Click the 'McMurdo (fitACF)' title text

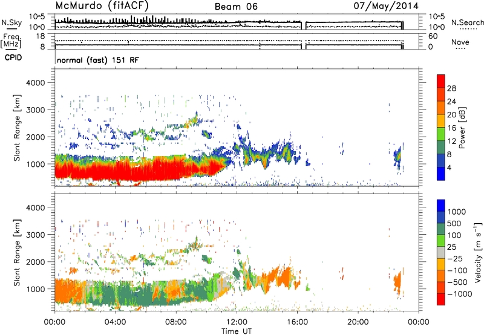click(x=102, y=6)
